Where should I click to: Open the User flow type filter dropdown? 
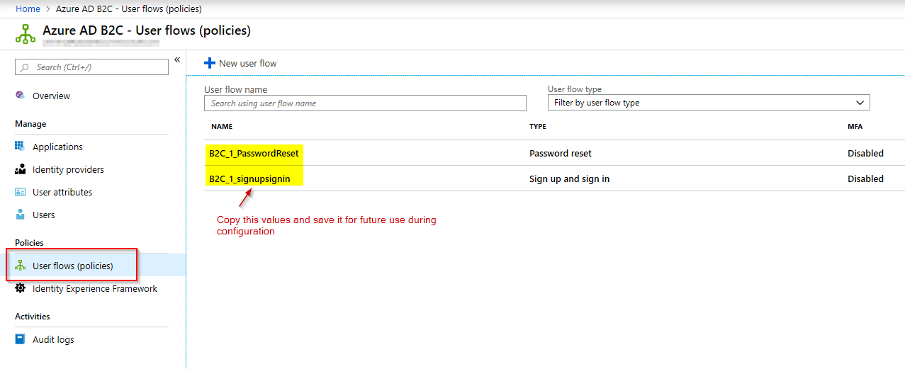[708, 103]
